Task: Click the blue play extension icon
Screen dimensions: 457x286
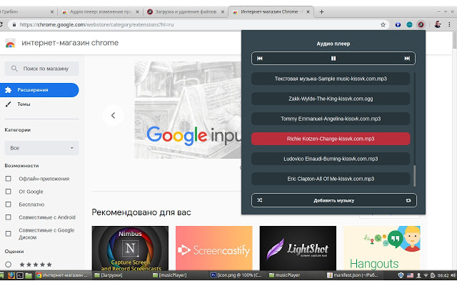Action: [x=398, y=25]
